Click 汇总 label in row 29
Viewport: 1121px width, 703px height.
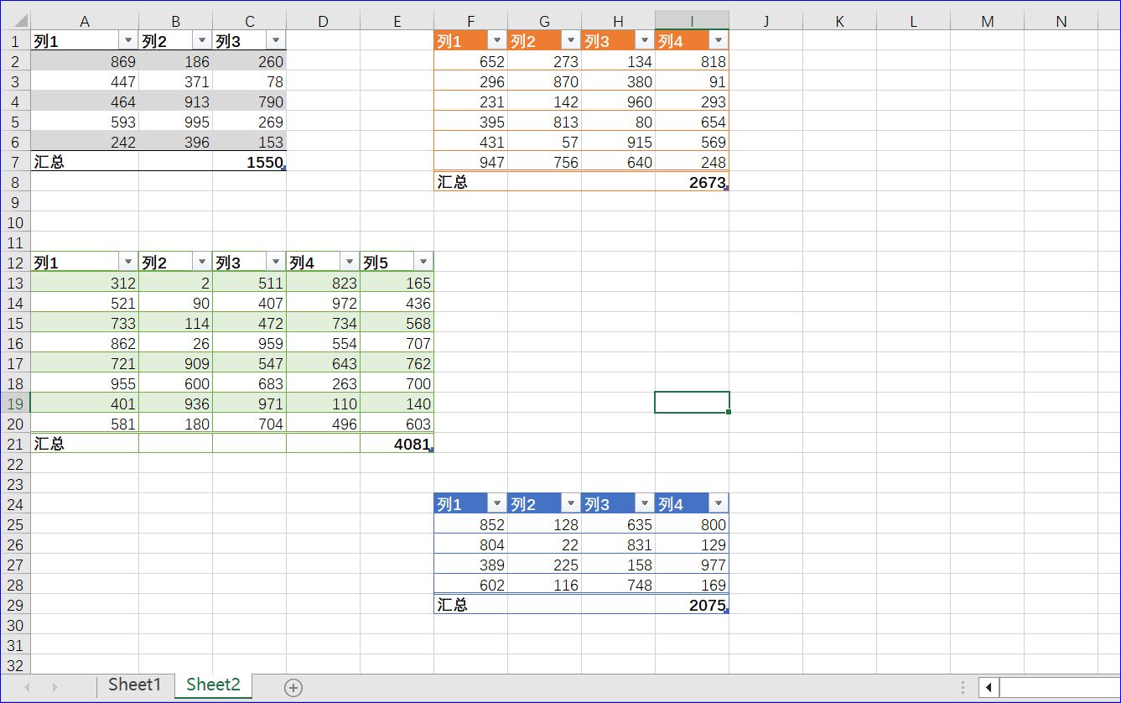point(453,605)
